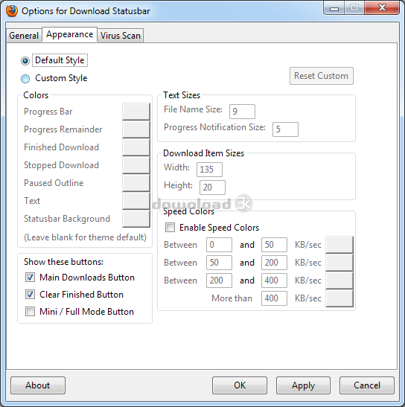Click the second range upper field showing 200
This screenshot has height=407, width=405.
point(274,263)
